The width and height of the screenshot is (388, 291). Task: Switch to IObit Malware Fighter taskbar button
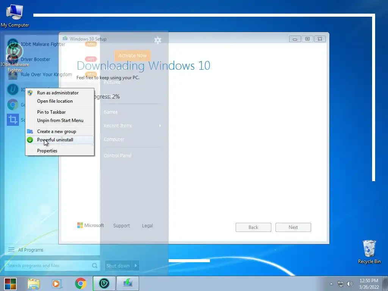tap(104, 283)
